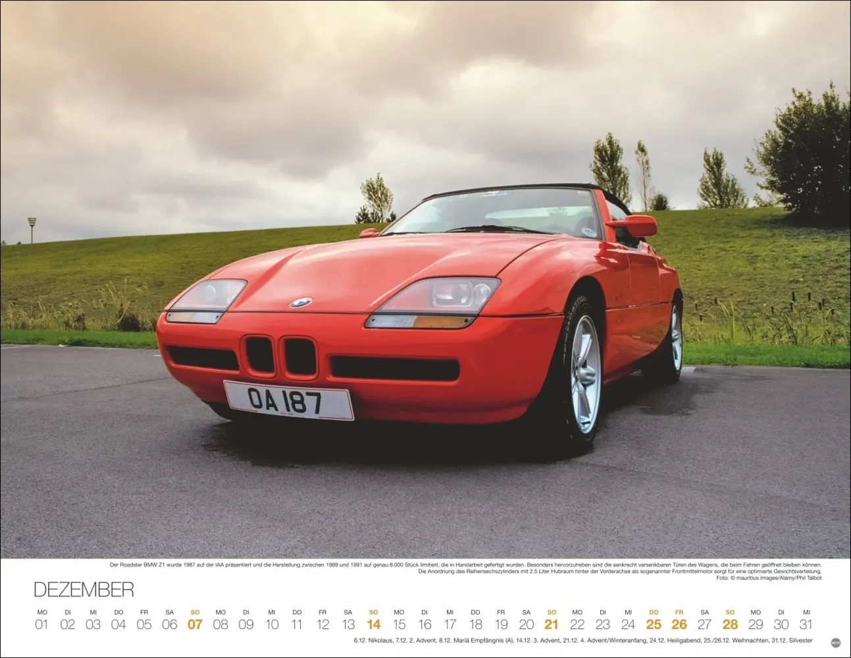Click the DEZEMBER month heading
Viewport: 851px width, 658px height.
[x=84, y=589]
